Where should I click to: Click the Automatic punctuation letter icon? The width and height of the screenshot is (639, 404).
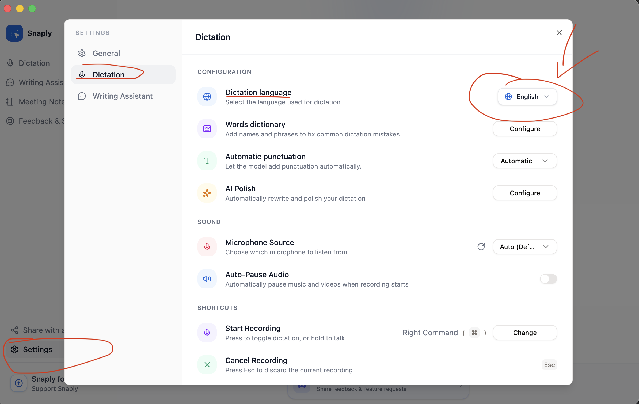tap(207, 161)
